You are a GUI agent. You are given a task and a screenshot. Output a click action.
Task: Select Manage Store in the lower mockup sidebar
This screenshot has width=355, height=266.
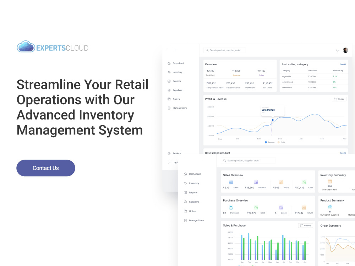196,220
